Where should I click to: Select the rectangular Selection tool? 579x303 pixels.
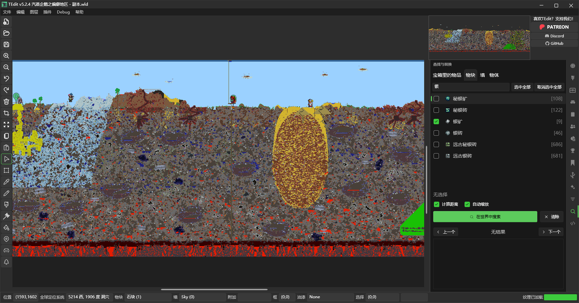coord(6,170)
